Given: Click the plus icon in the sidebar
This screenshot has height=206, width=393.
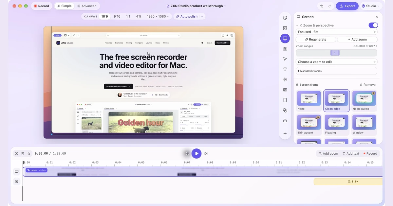Looking at the screenshot, I should (285, 133).
